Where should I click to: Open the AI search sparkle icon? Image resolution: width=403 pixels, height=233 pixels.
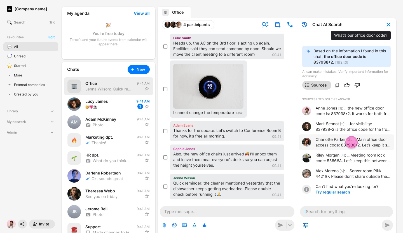(x=265, y=25)
